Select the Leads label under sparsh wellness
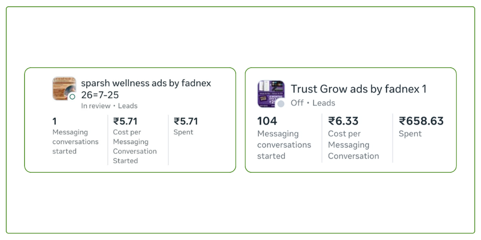 pyautogui.click(x=127, y=106)
